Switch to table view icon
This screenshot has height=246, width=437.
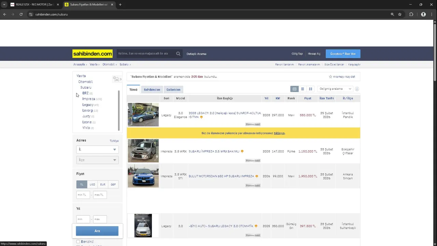[294, 89]
